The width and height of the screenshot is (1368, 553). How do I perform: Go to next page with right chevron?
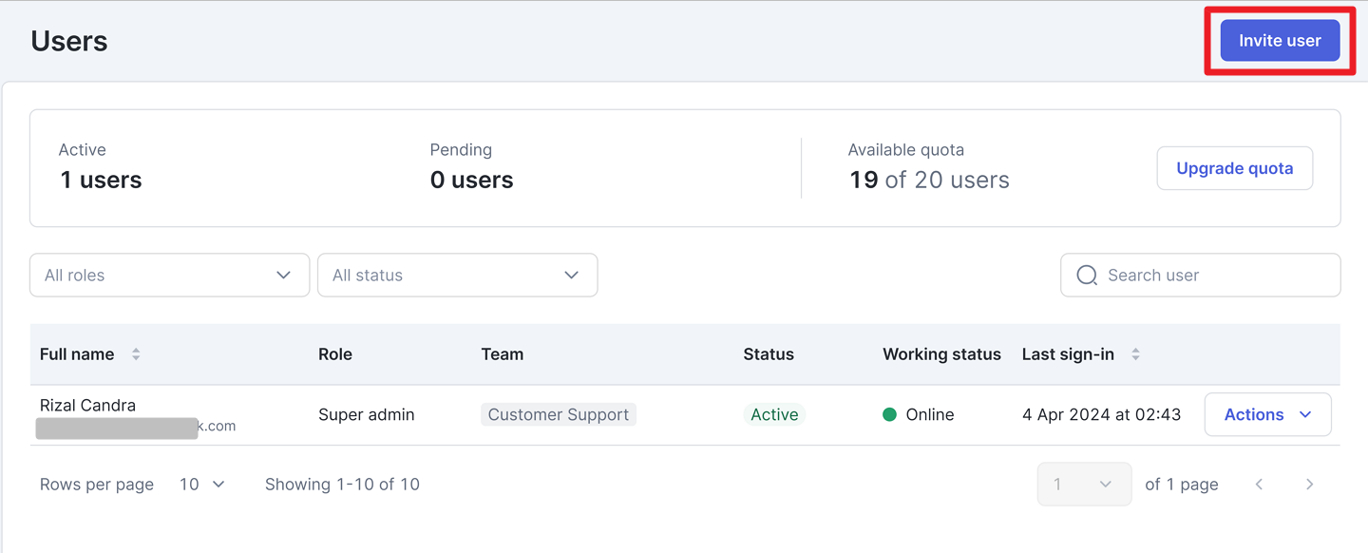coord(1309,484)
